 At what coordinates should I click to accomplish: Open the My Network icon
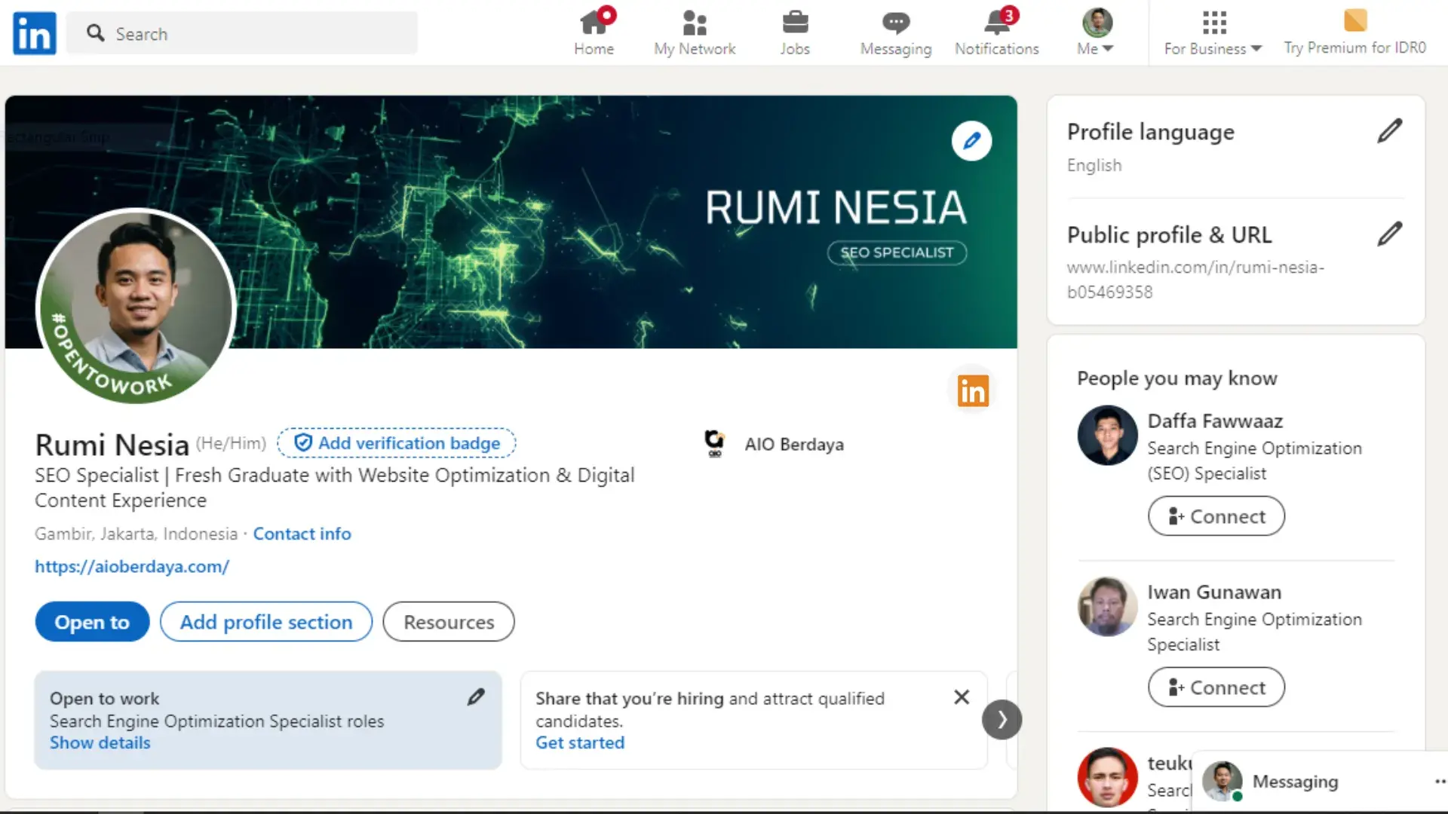pos(695,32)
